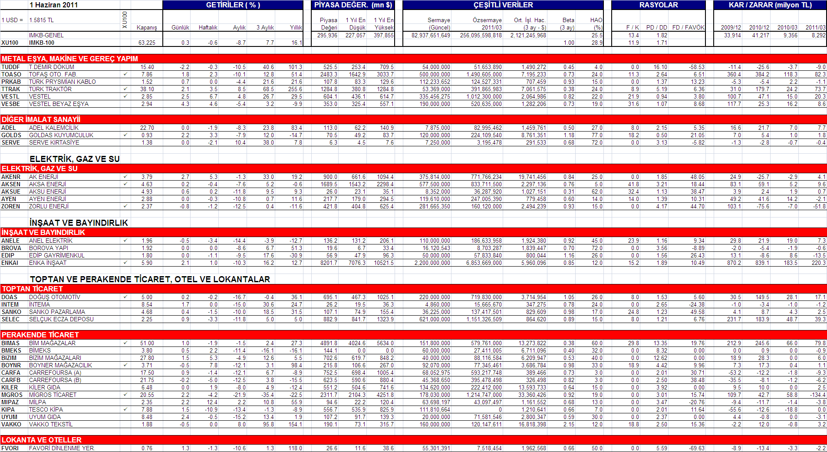
Task: Click the XU100 index closing value 63,225
Action: 147,43
